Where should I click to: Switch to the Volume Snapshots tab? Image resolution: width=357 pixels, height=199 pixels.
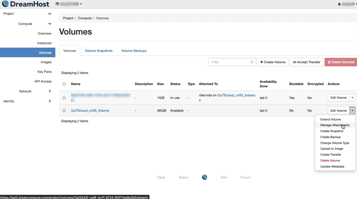98,51
